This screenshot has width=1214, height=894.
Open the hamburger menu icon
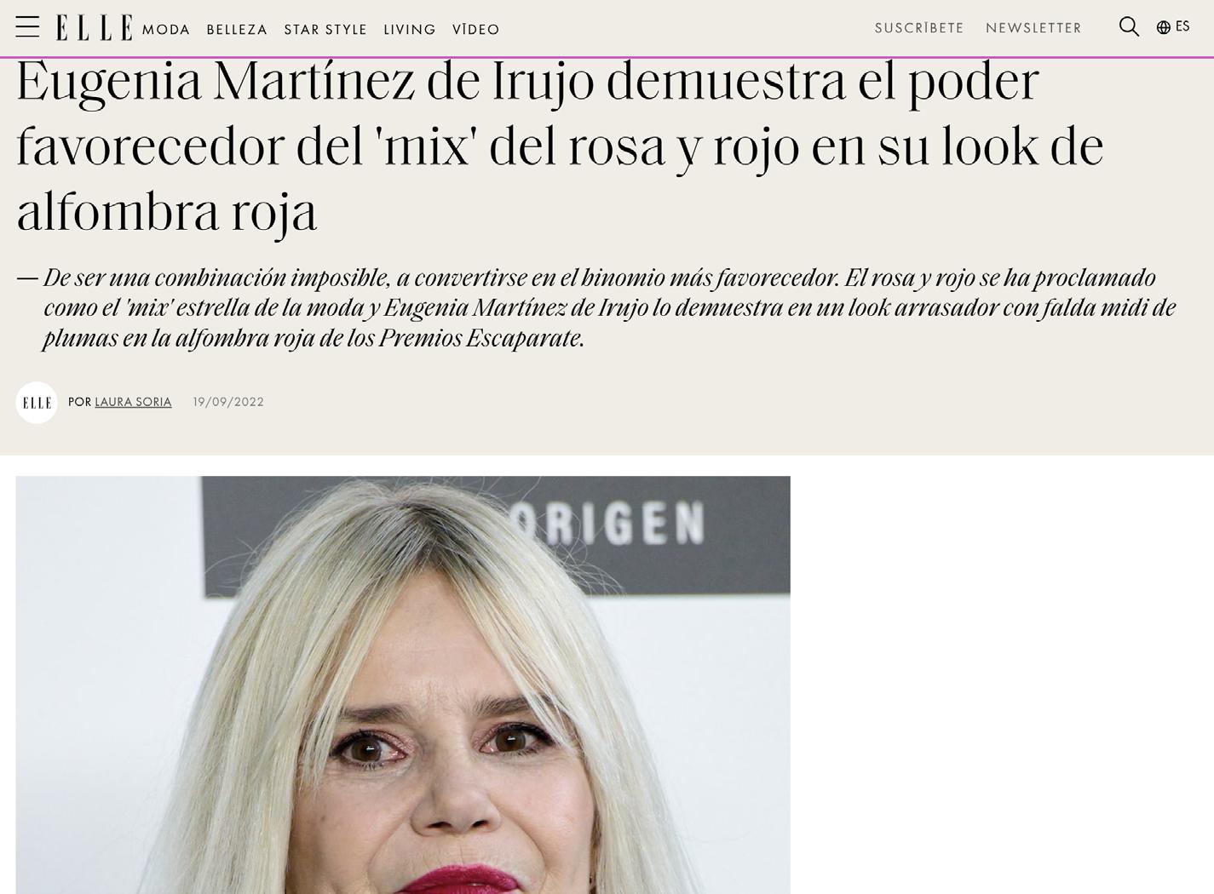point(27,27)
